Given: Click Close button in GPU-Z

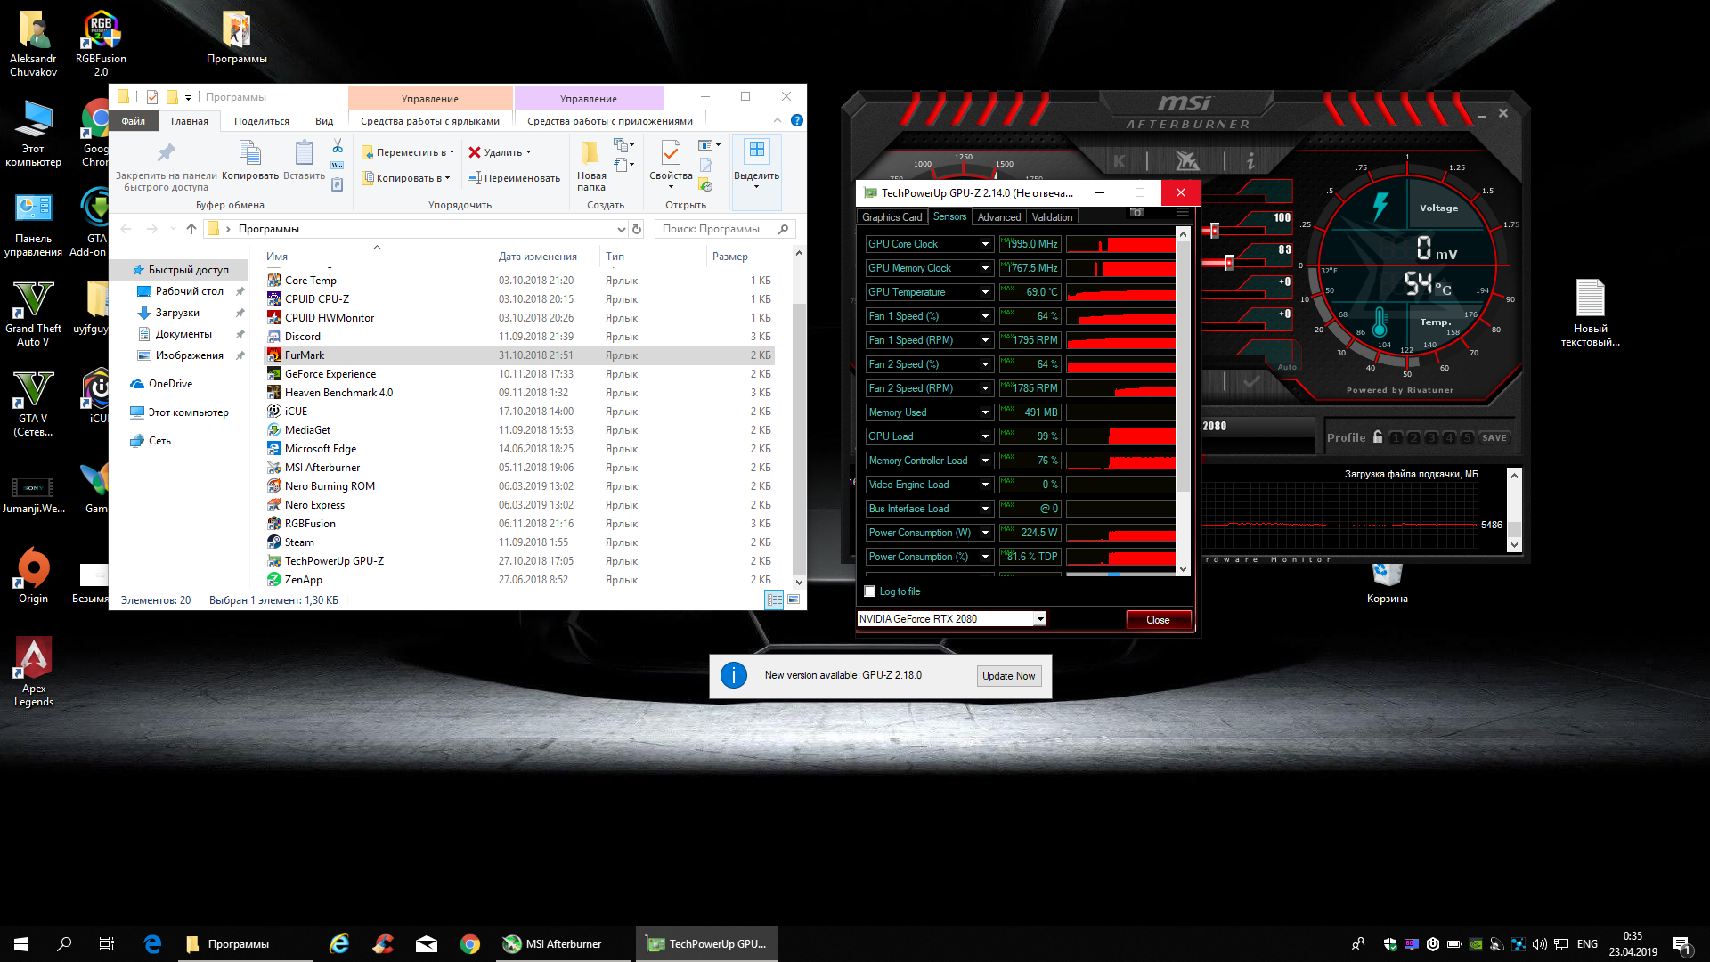Looking at the screenshot, I should [x=1158, y=620].
